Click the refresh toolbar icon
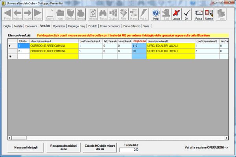The width and height of the screenshot is (236, 157). [x=93, y=15]
